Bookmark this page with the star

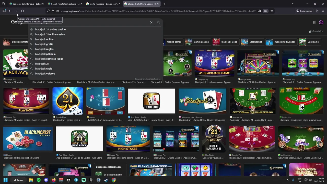(x=272, y=11)
